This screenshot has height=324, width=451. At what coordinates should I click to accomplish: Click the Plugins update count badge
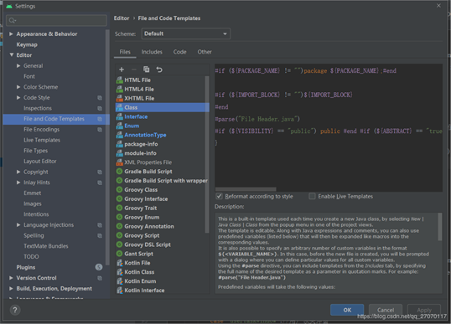pos(99,267)
